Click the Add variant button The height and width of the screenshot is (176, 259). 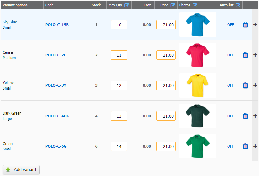pos(21,169)
